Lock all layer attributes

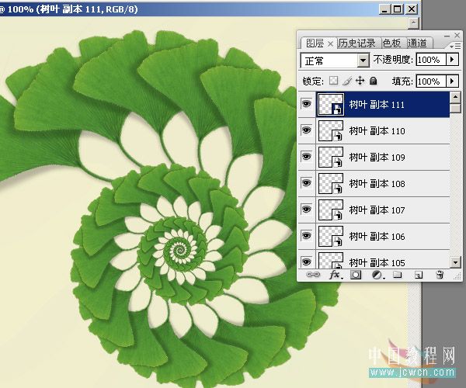tap(374, 81)
